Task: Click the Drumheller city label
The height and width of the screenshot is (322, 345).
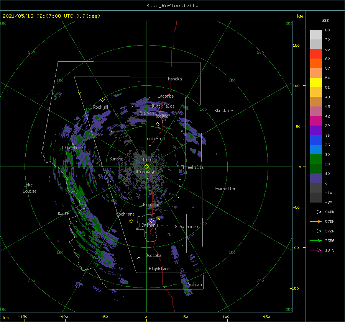Action: [225, 189]
